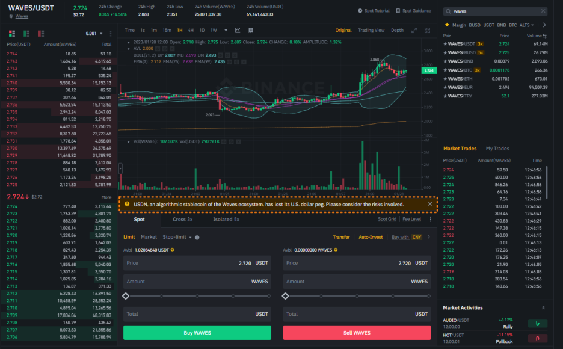Click the buy Price input field
Image resolution: width=563 pixels, height=349 pixels.
pos(197,263)
